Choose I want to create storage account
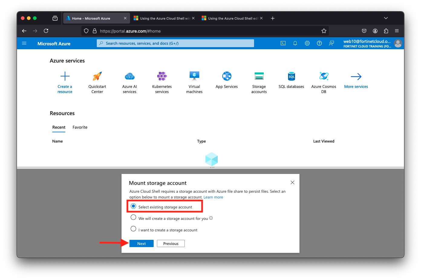Screen dimensions: 421x280 (x=133, y=229)
